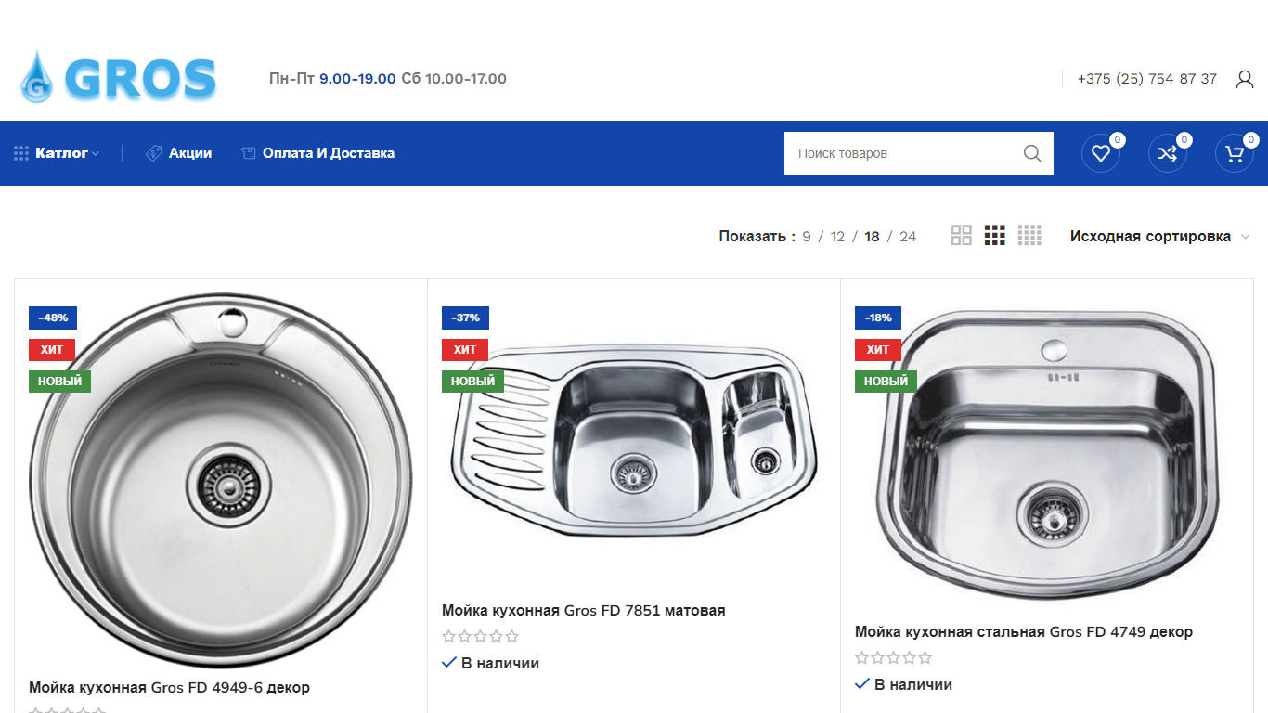Show 12 products per page

(x=837, y=237)
